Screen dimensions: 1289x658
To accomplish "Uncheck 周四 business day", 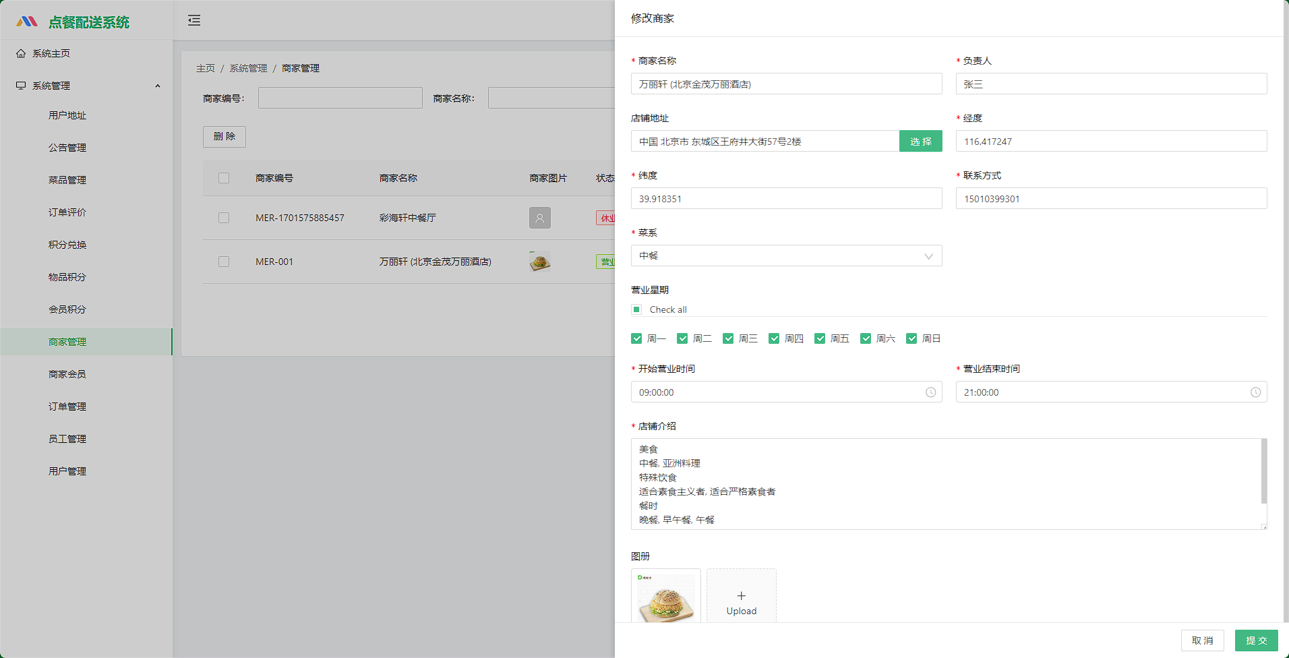I will [774, 338].
